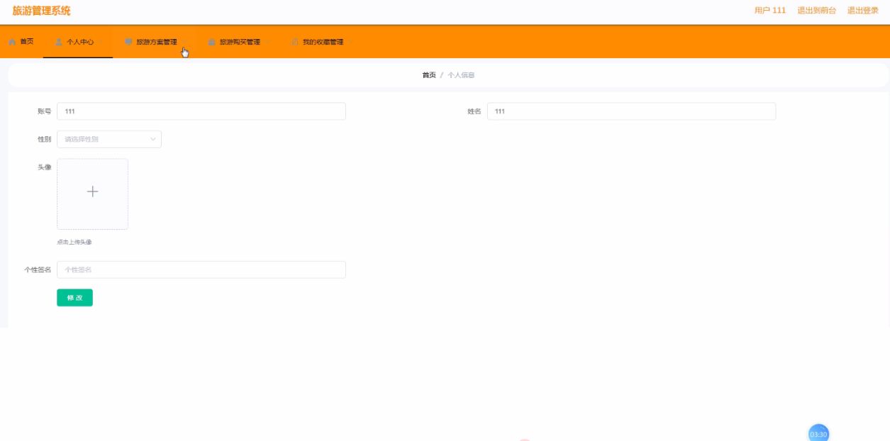The width and height of the screenshot is (890, 441).
Task: Click the 用户 111 label
Action: (x=770, y=10)
